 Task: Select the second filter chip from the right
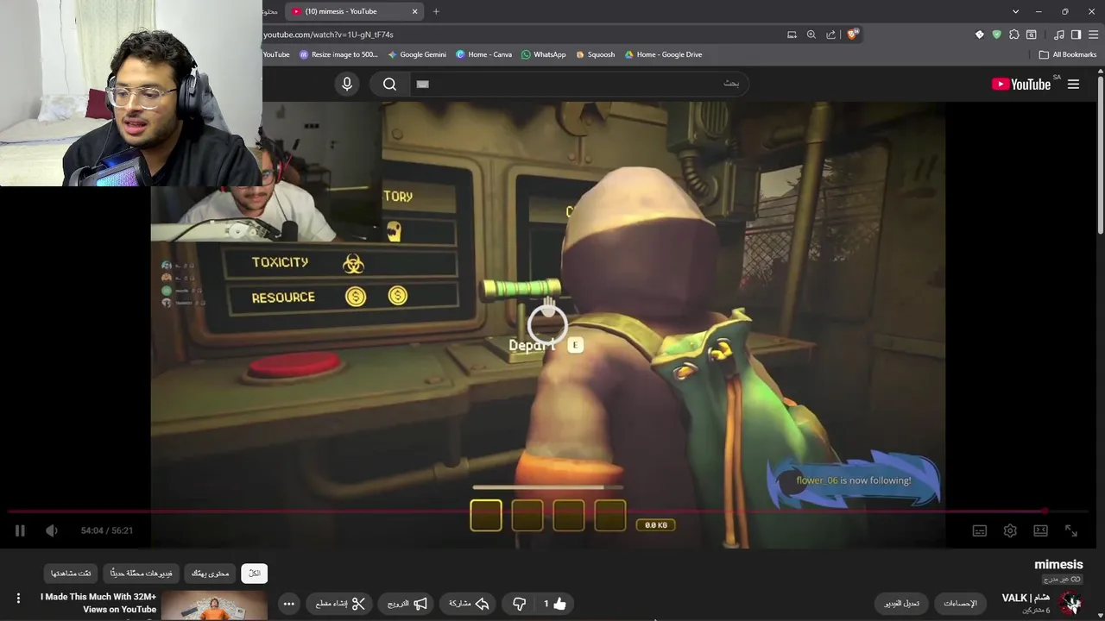click(211, 574)
